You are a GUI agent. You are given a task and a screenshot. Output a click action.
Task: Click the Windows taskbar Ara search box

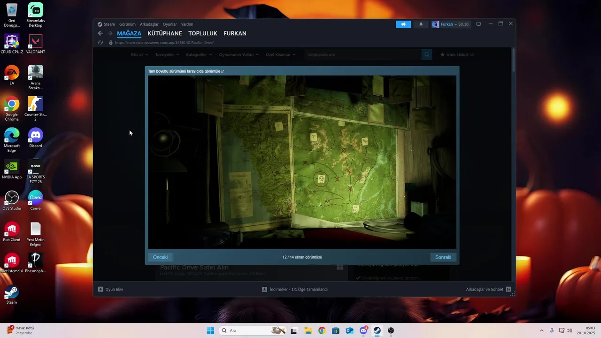(x=253, y=330)
